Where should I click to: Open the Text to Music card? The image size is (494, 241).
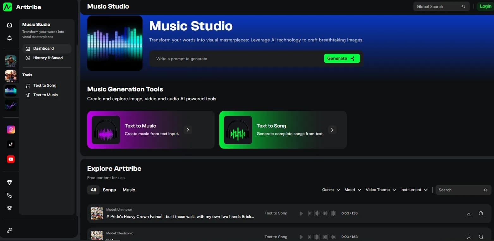click(x=151, y=130)
